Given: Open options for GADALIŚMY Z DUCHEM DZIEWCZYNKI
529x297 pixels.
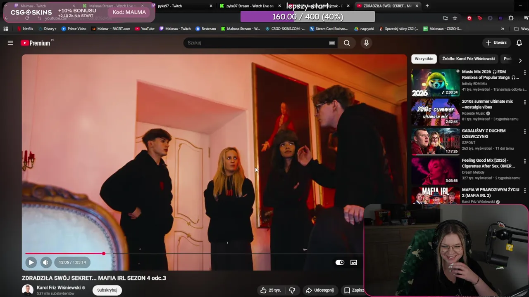Looking at the screenshot, I should pos(525,132).
